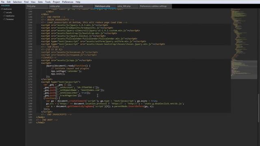
Task: Place cursor on the App.init() line
Action: (x=58, y=74)
